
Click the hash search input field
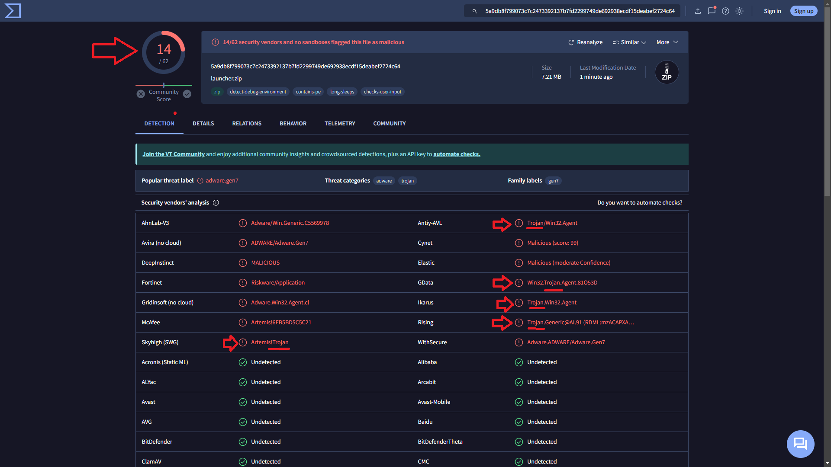pos(580,11)
